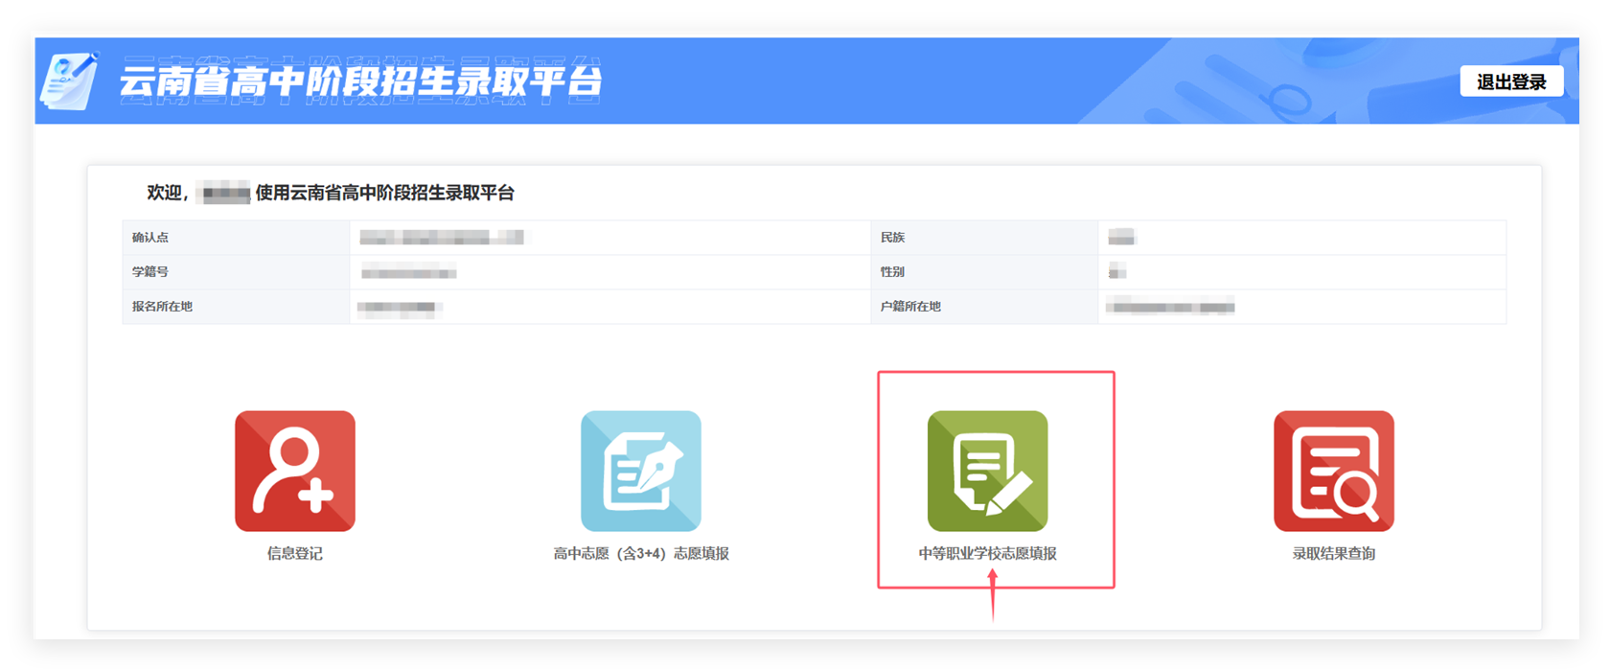Click the 性别 field label
Viewport: 1610px width, 670px height.
tap(892, 272)
